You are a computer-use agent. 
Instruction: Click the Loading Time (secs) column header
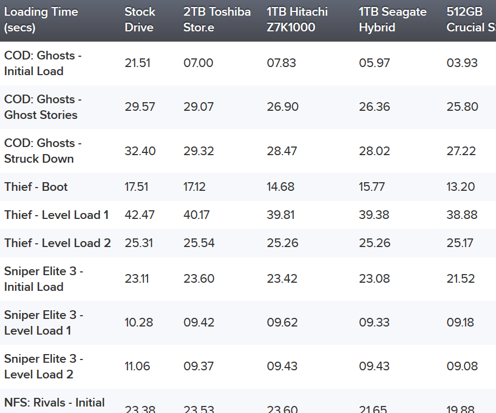click(x=41, y=19)
